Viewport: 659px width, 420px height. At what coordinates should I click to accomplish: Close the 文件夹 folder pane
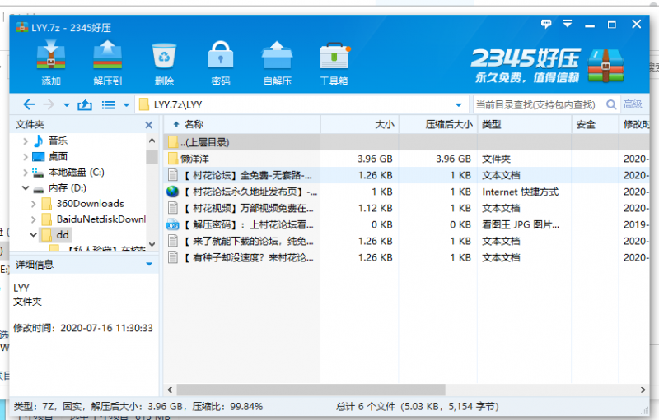click(149, 125)
